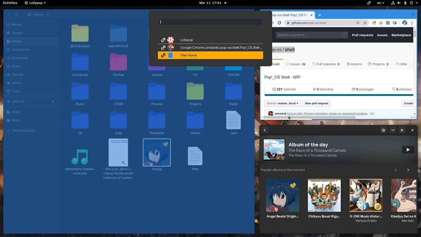Open the repository Actions tab
Image resolution: width=421 pixels, height=237 pixels.
tap(354, 64)
